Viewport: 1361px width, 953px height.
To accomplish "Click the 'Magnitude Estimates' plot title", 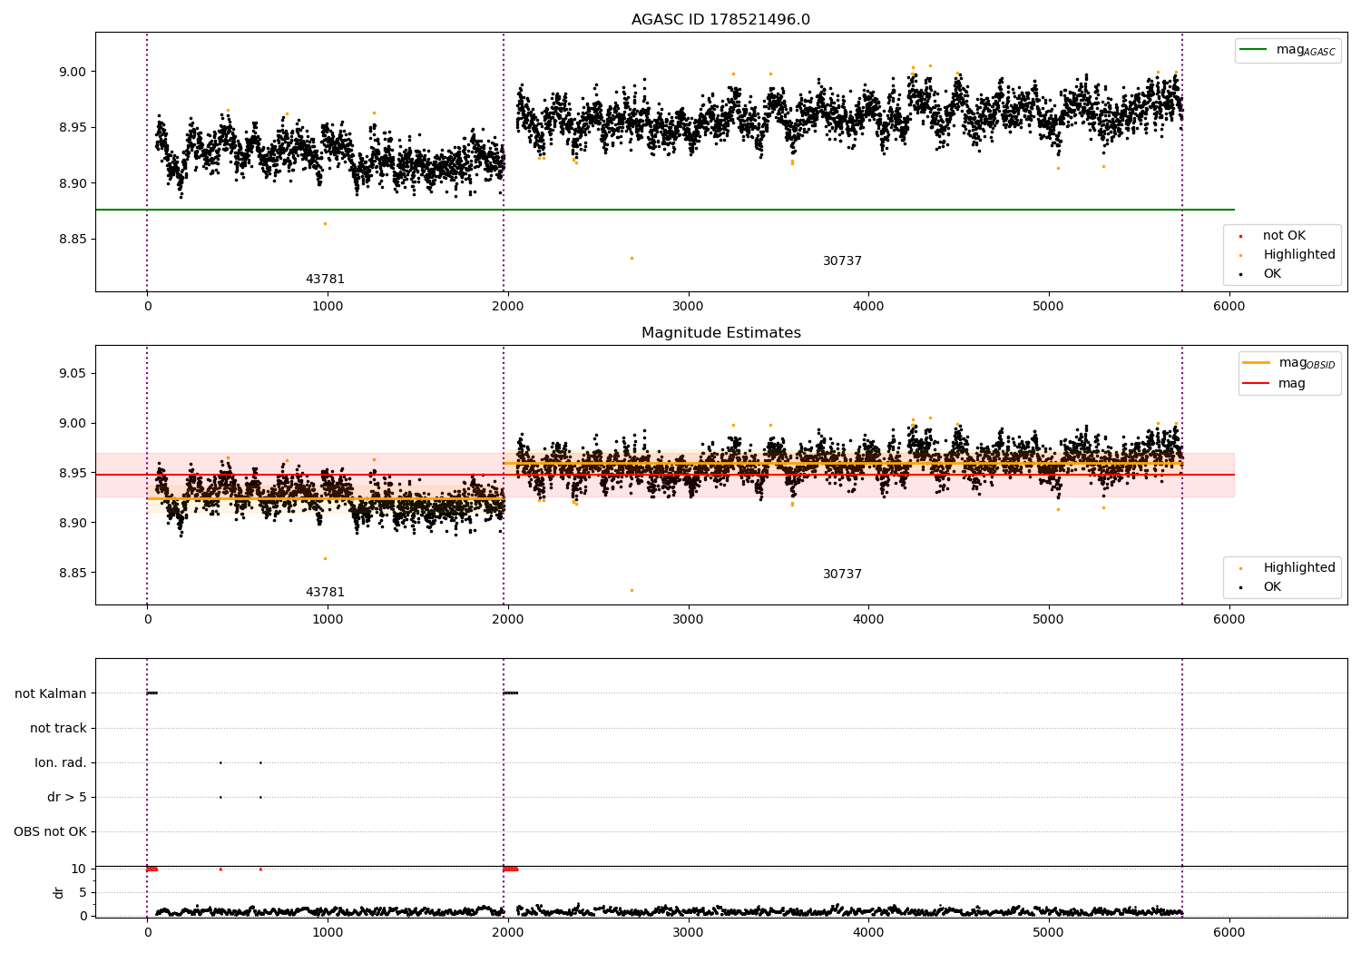I will (720, 333).
